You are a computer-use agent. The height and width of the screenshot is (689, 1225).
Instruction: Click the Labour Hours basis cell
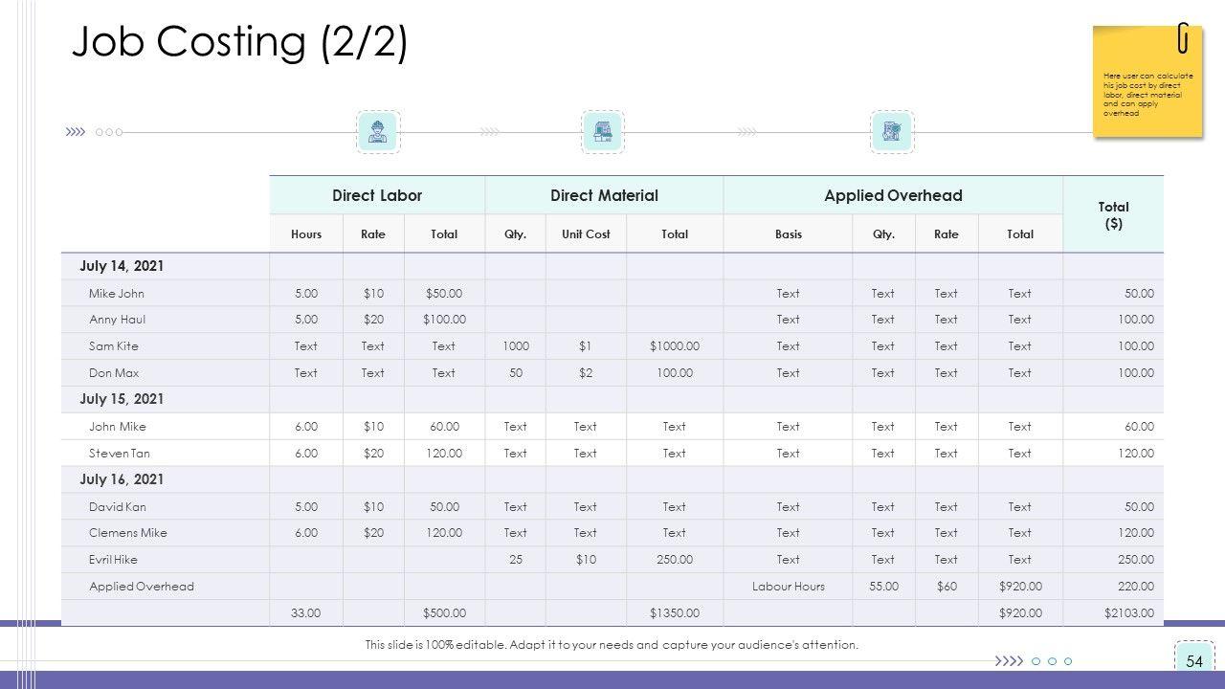[788, 587]
